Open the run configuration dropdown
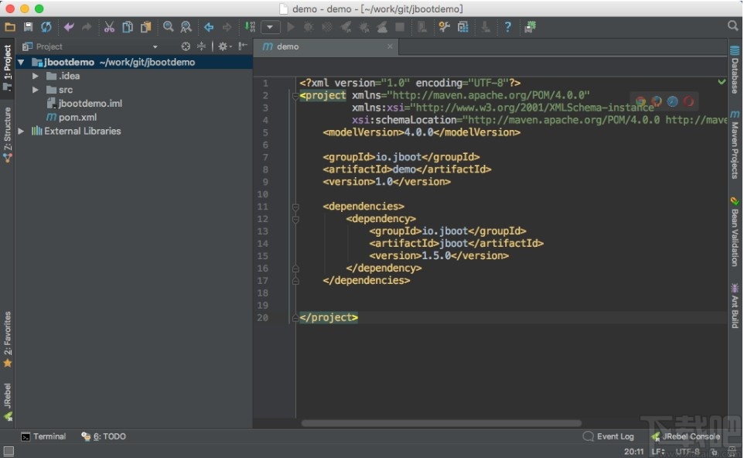Viewport: 744px width, 458px height. (270, 27)
